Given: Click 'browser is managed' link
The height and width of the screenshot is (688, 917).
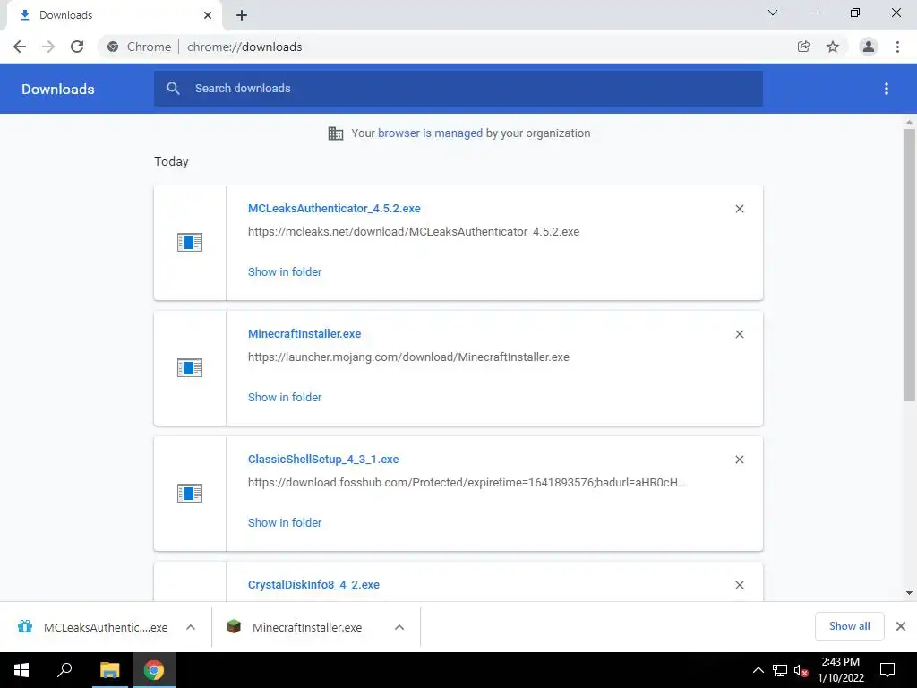Looking at the screenshot, I should pyautogui.click(x=430, y=133).
